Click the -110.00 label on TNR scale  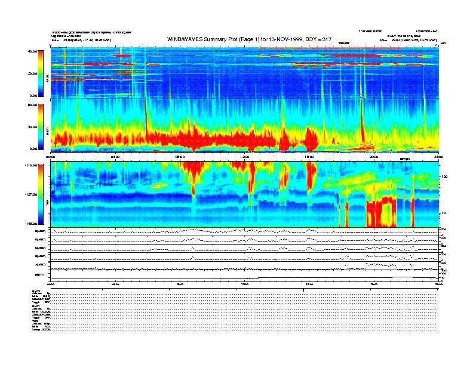click(x=31, y=165)
